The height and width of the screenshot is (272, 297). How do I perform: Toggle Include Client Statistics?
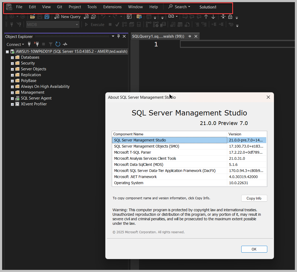click(x=163, y=24)
